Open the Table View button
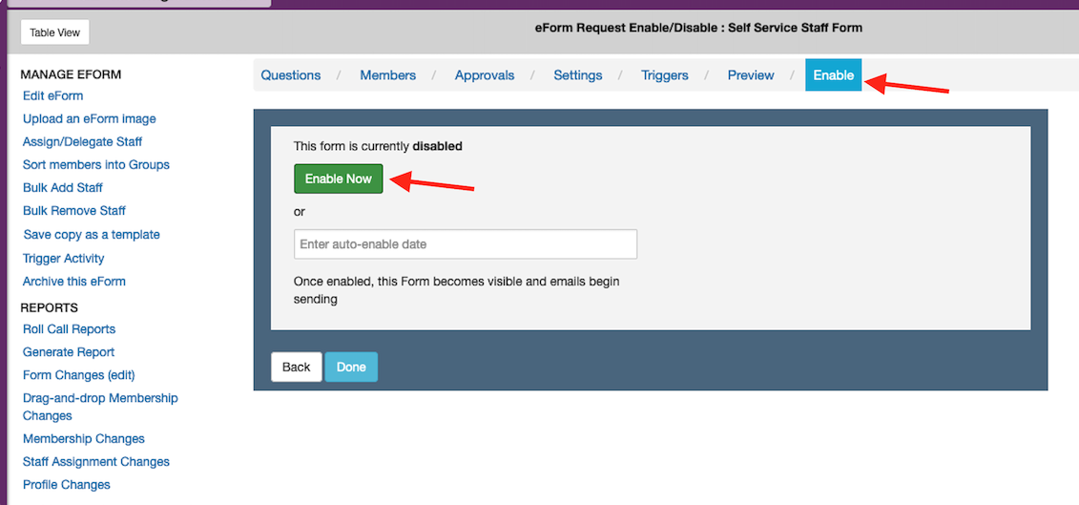The image size is (1079, 505). 55,32
